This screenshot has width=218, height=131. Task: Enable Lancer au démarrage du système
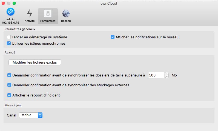9,37
